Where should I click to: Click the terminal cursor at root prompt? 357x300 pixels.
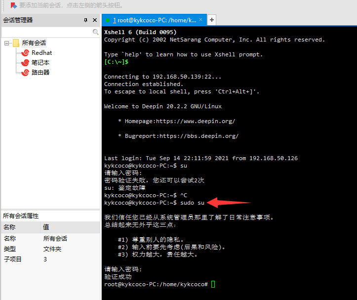(x=213, y=284)
